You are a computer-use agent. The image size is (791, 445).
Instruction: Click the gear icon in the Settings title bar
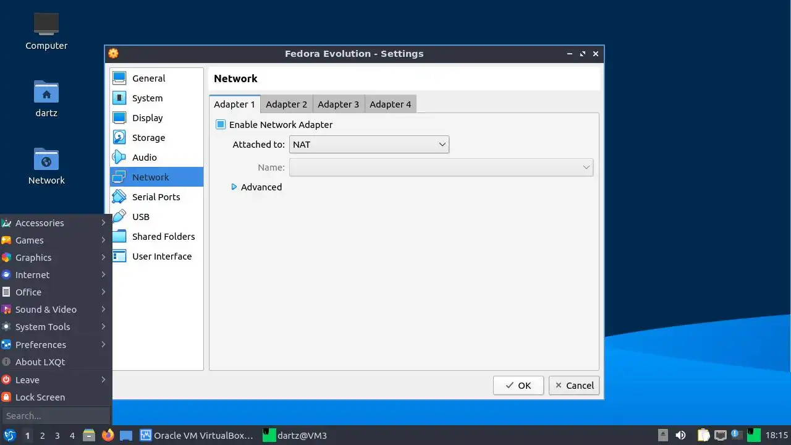click(113, 54)
